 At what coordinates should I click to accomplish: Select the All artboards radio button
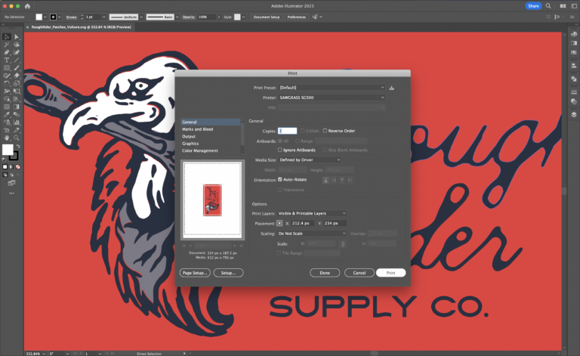280,141
